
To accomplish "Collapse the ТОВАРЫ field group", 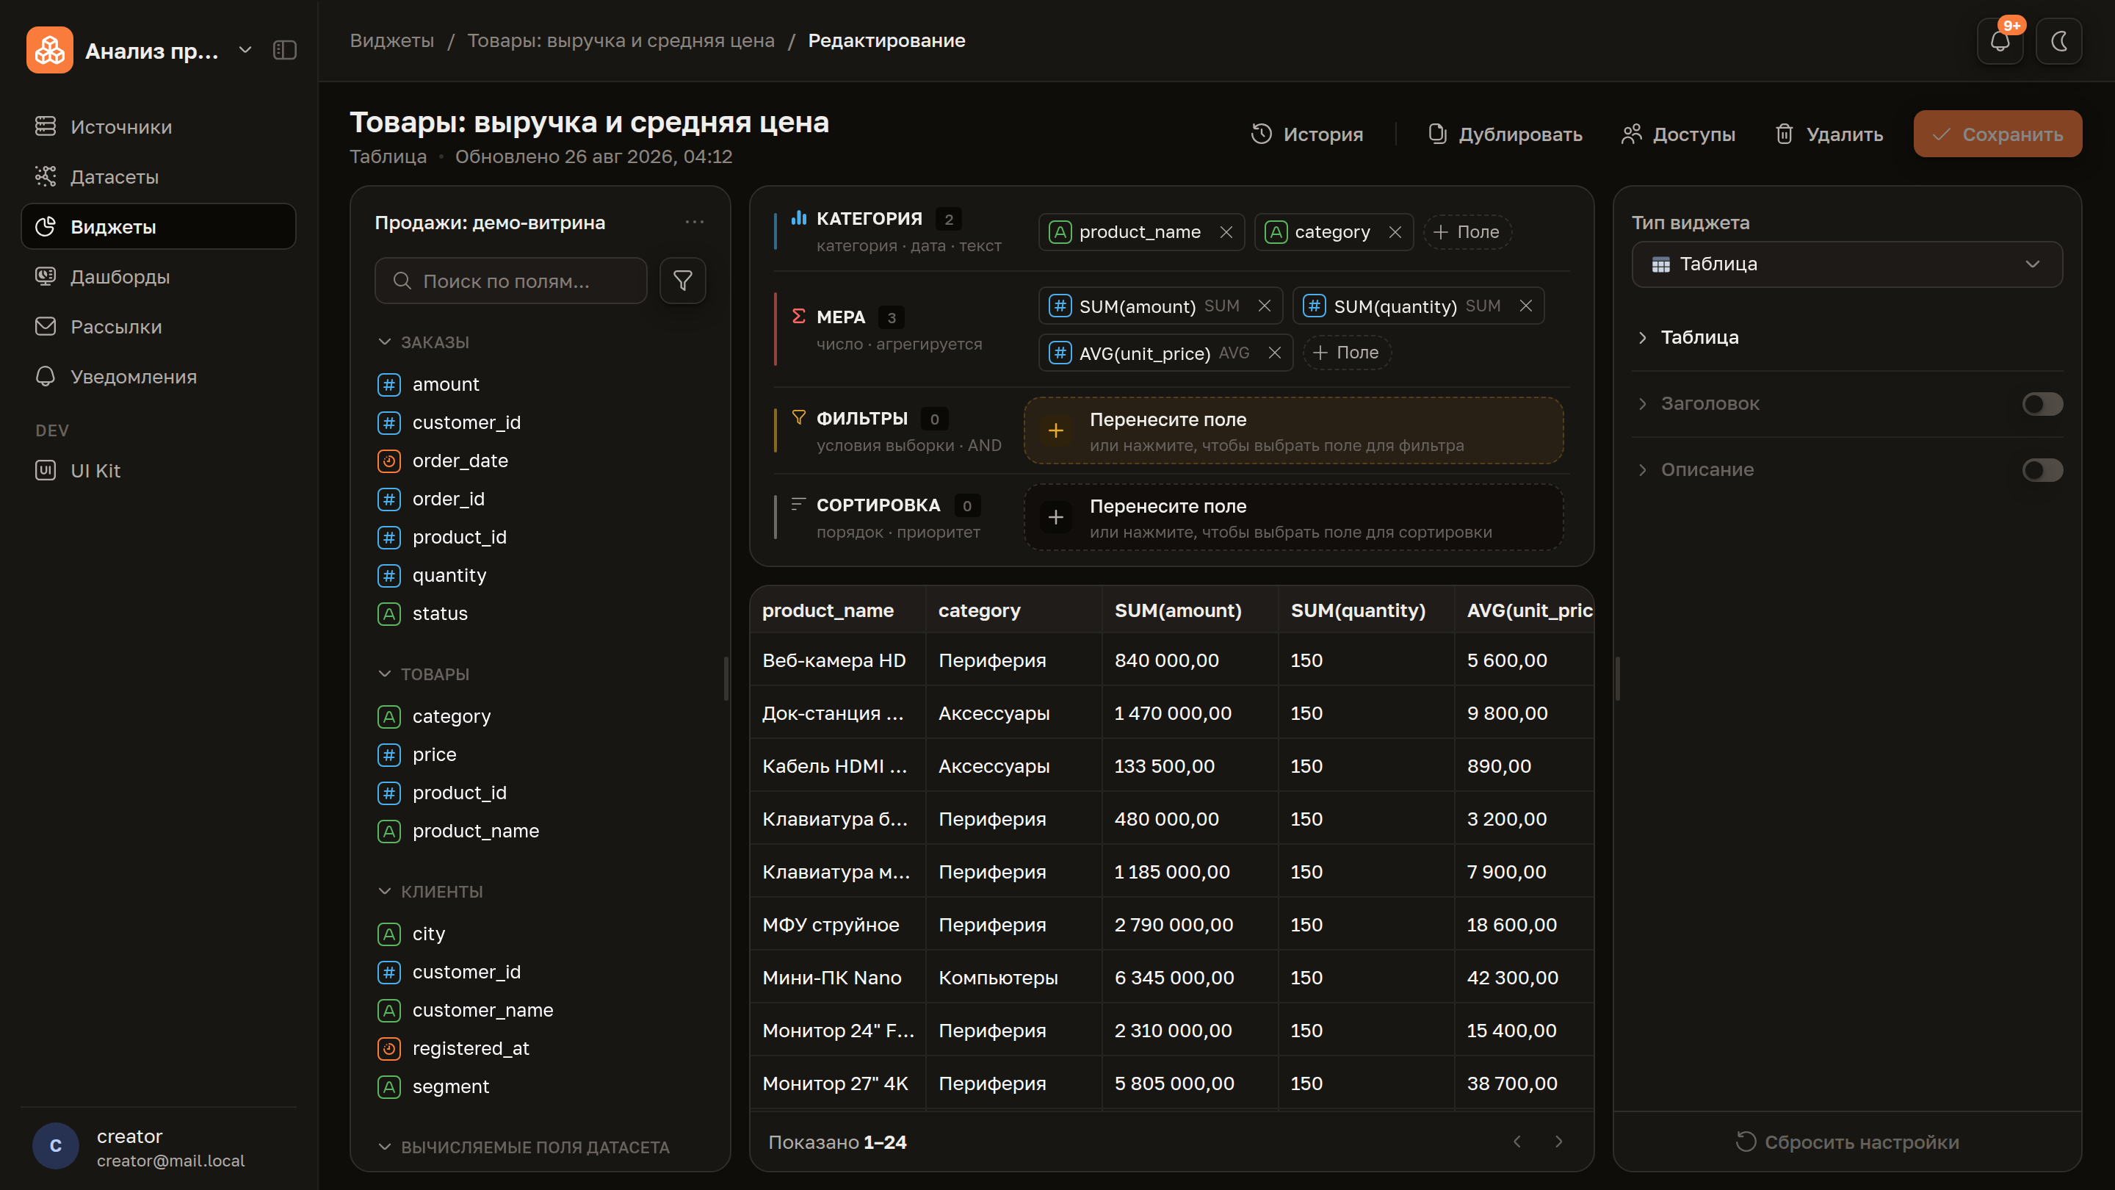I will pyautogui.click(x=424, y=674).
